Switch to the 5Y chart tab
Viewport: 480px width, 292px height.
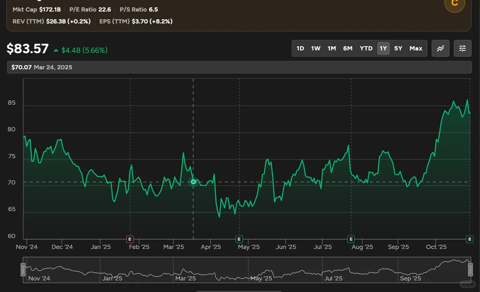point(398,48)
